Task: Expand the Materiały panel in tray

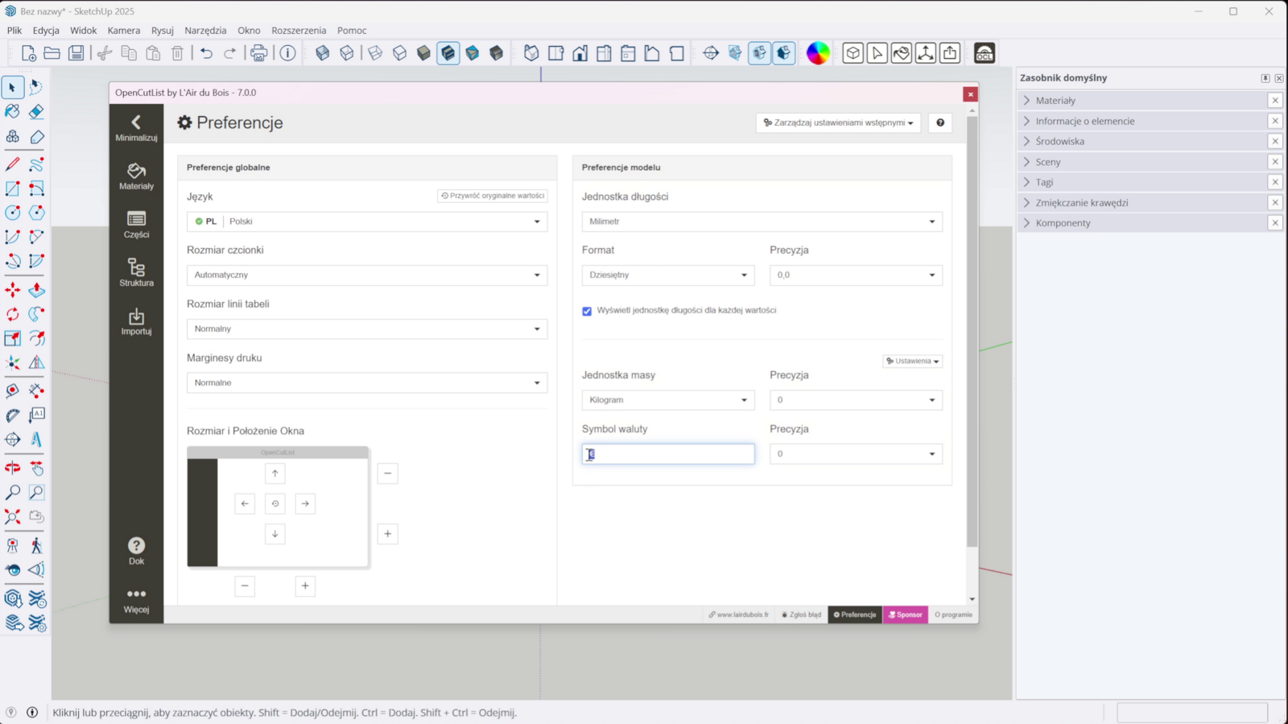Action: pyautogui.click(x=1055, y=101)
